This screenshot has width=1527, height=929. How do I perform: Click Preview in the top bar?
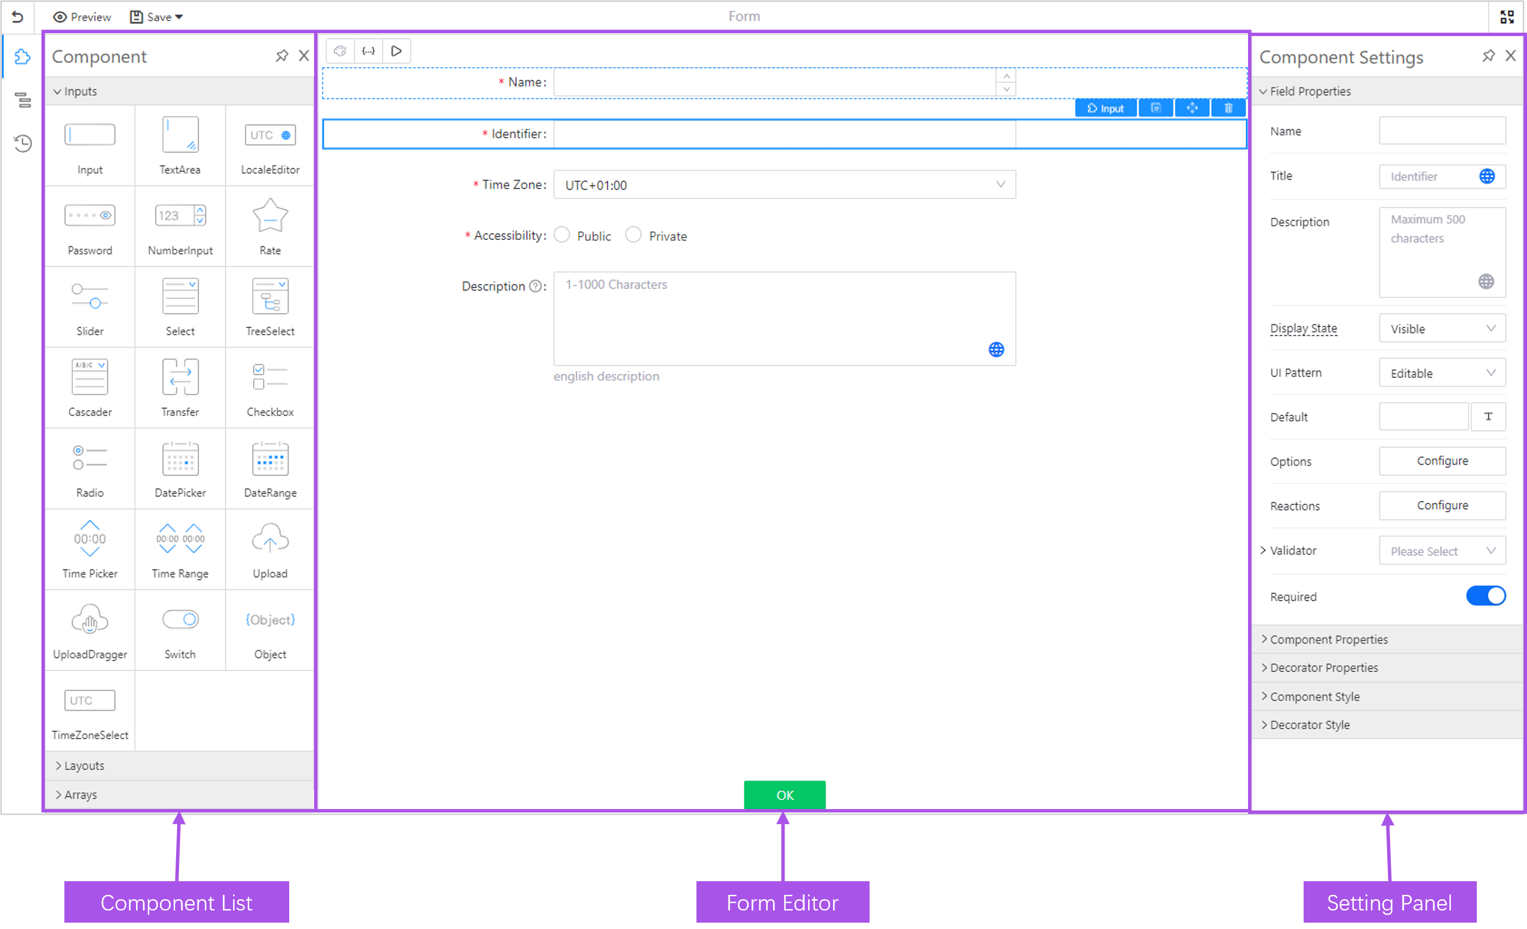(82, 17)
